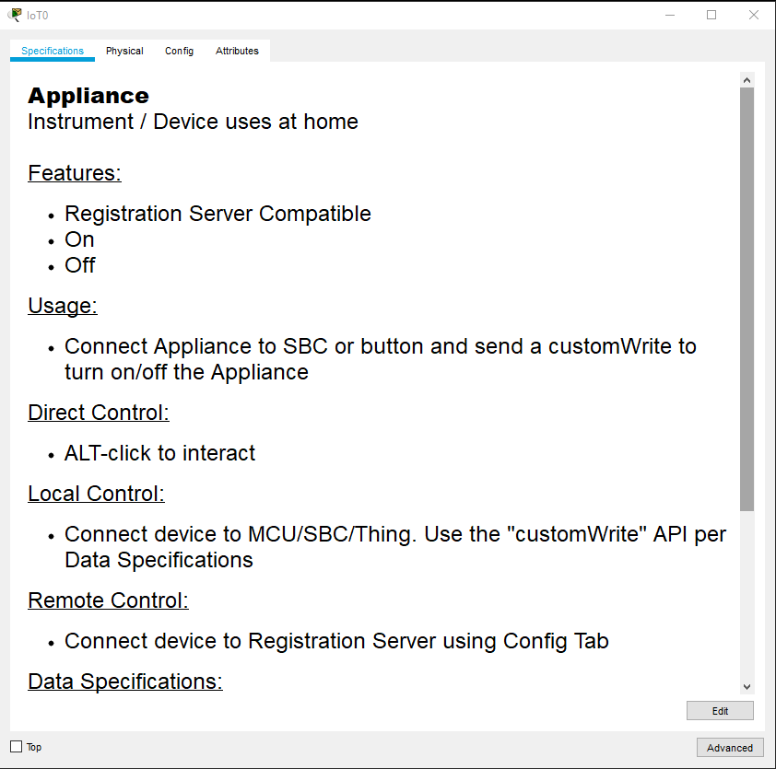Image resolution: width=776 pixels, height=769 pixels.
Task: Click the Data Specifications heading
Action: [125, 682]
